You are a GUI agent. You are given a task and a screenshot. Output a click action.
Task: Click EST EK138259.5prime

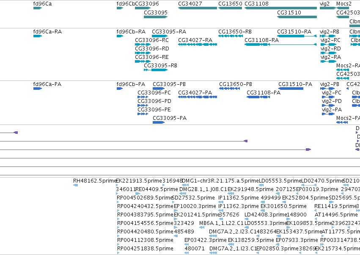pos(231,244)
